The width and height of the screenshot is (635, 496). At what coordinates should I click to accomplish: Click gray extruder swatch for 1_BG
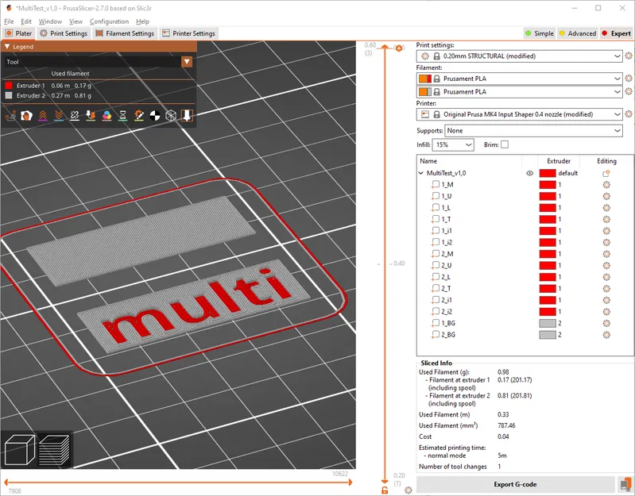(x=548, y=323)
